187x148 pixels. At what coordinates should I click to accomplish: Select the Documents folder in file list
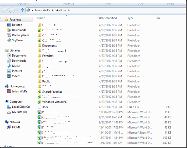point(49,45)
